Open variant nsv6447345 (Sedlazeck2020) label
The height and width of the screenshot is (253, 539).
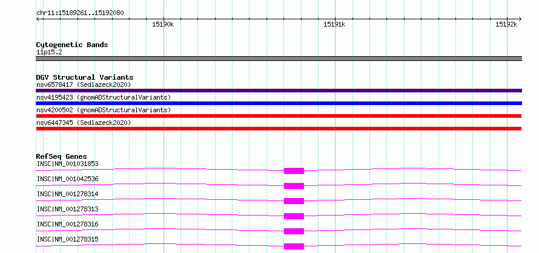[84, 123]
